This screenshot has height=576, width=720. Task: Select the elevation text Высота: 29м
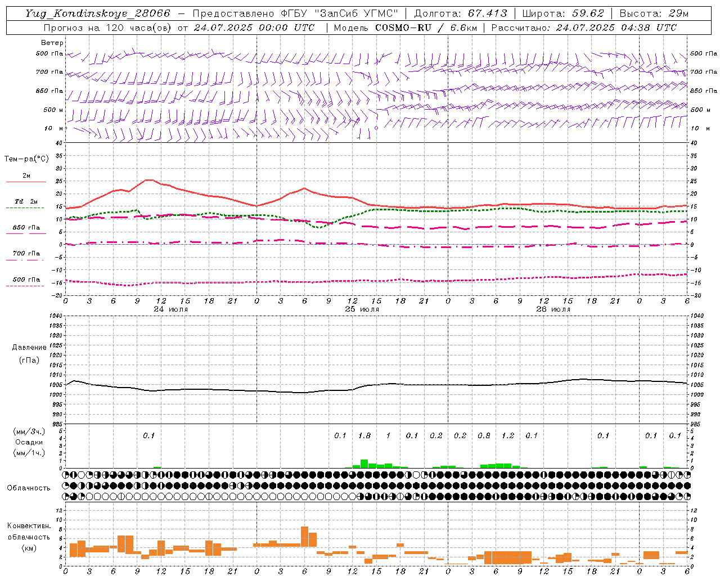tap(654, 13)
